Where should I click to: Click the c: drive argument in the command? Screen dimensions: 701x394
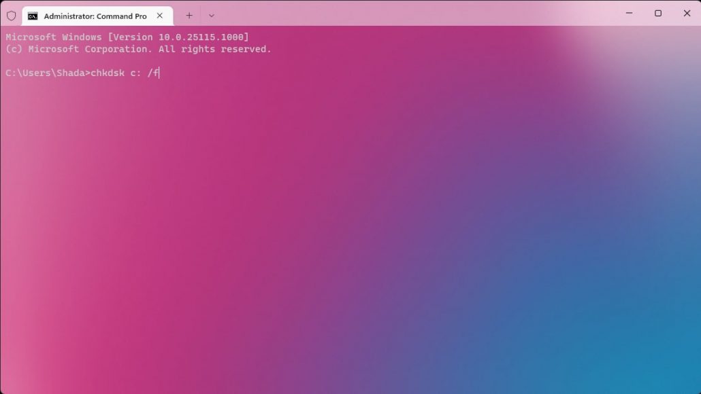pos(135,73)
